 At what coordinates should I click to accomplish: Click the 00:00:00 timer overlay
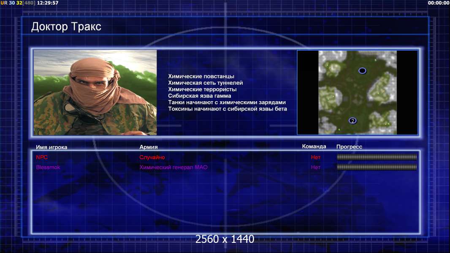[x=439, y=3]
